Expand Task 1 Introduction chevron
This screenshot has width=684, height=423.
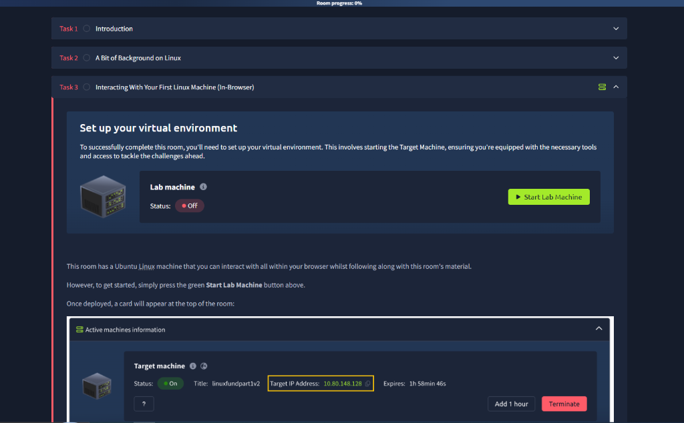pos(616,29)
